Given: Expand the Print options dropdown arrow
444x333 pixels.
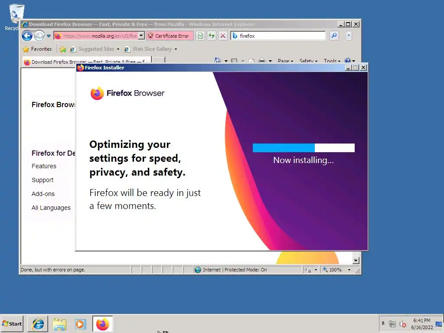Looking at the screenshot, I should pos(270,61).
